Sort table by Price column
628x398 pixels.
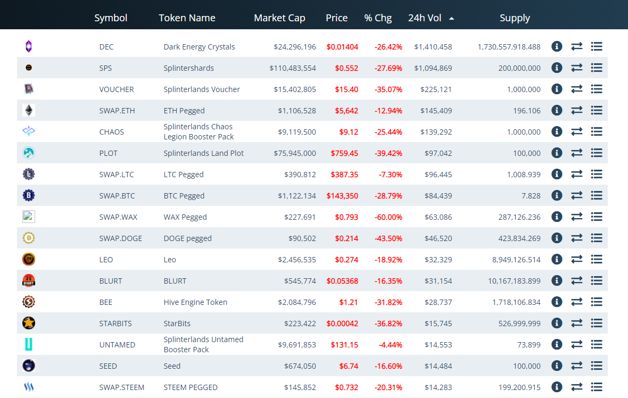point(336,18)
